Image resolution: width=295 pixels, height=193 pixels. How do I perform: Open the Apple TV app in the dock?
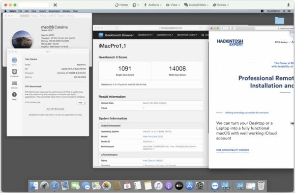179,186
